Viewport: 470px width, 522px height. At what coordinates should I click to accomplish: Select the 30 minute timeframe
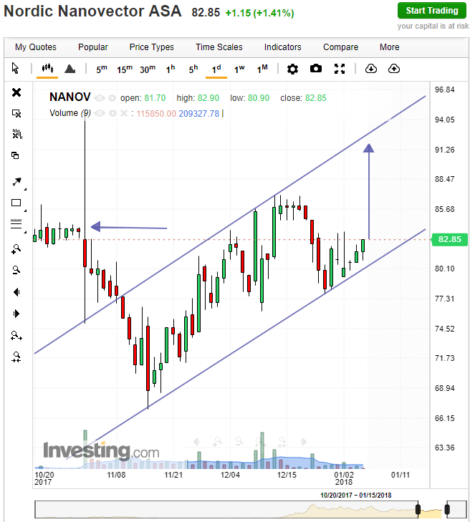coord(148,69)
